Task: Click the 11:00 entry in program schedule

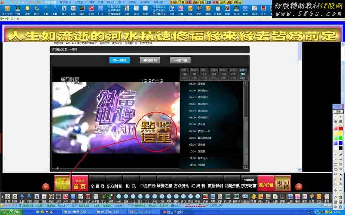Action: (198, 158)
